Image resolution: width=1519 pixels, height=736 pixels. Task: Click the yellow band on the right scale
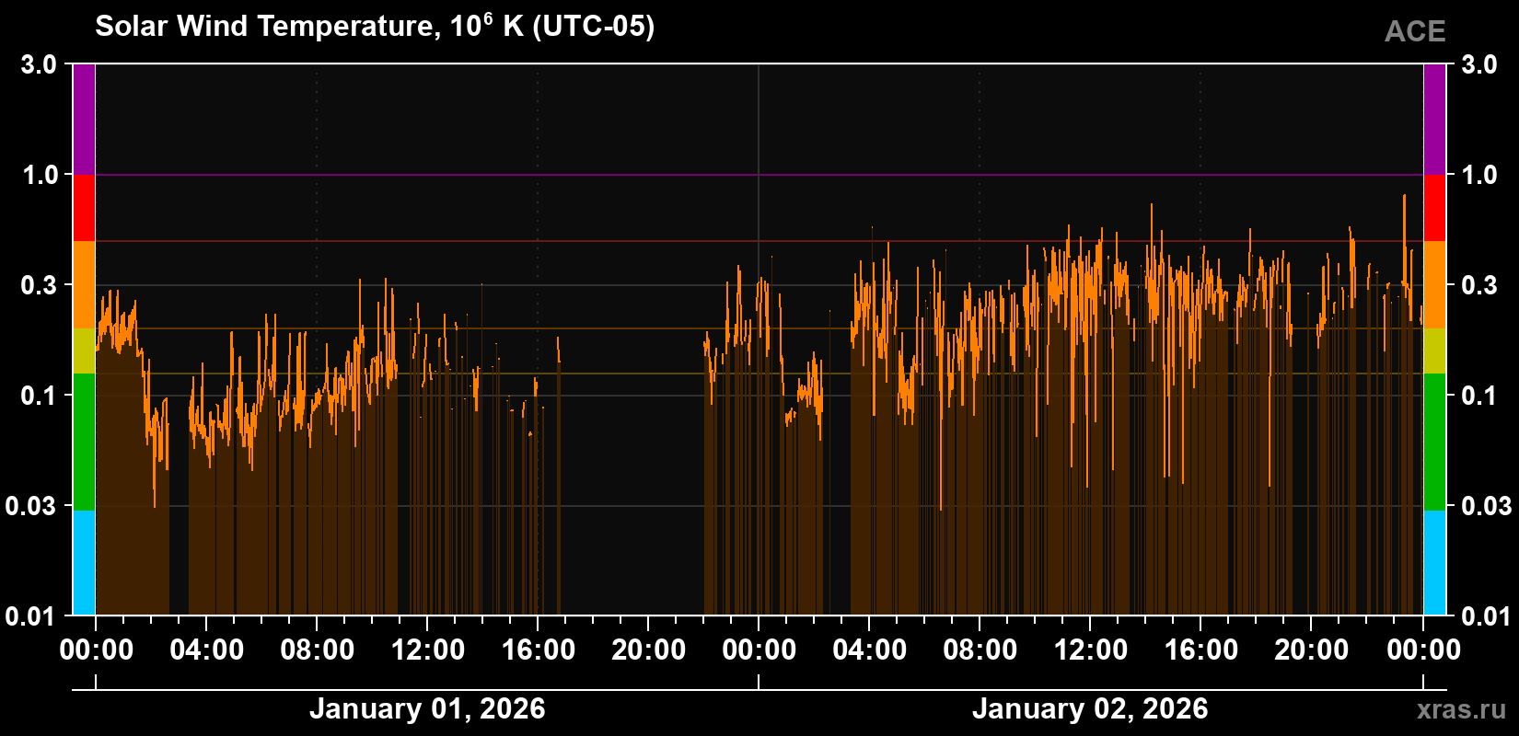pyautogui.click(x=1434, y=351)
